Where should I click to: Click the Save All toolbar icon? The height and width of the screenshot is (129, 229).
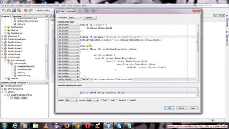pos(19,10)
